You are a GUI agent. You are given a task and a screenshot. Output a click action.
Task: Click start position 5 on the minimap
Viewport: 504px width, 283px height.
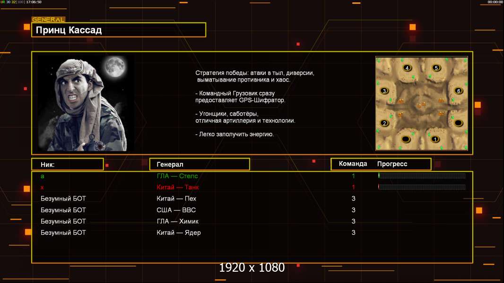click(x=436, y=68)
